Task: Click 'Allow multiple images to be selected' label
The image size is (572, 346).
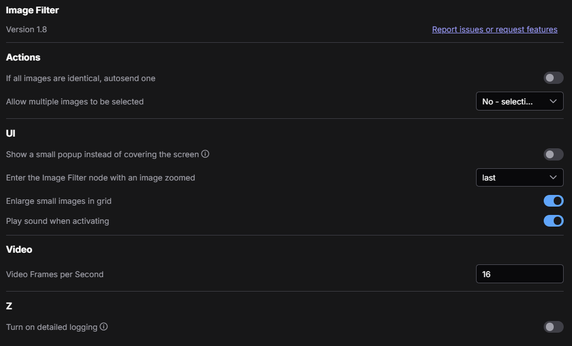Action: click(75, 102)
